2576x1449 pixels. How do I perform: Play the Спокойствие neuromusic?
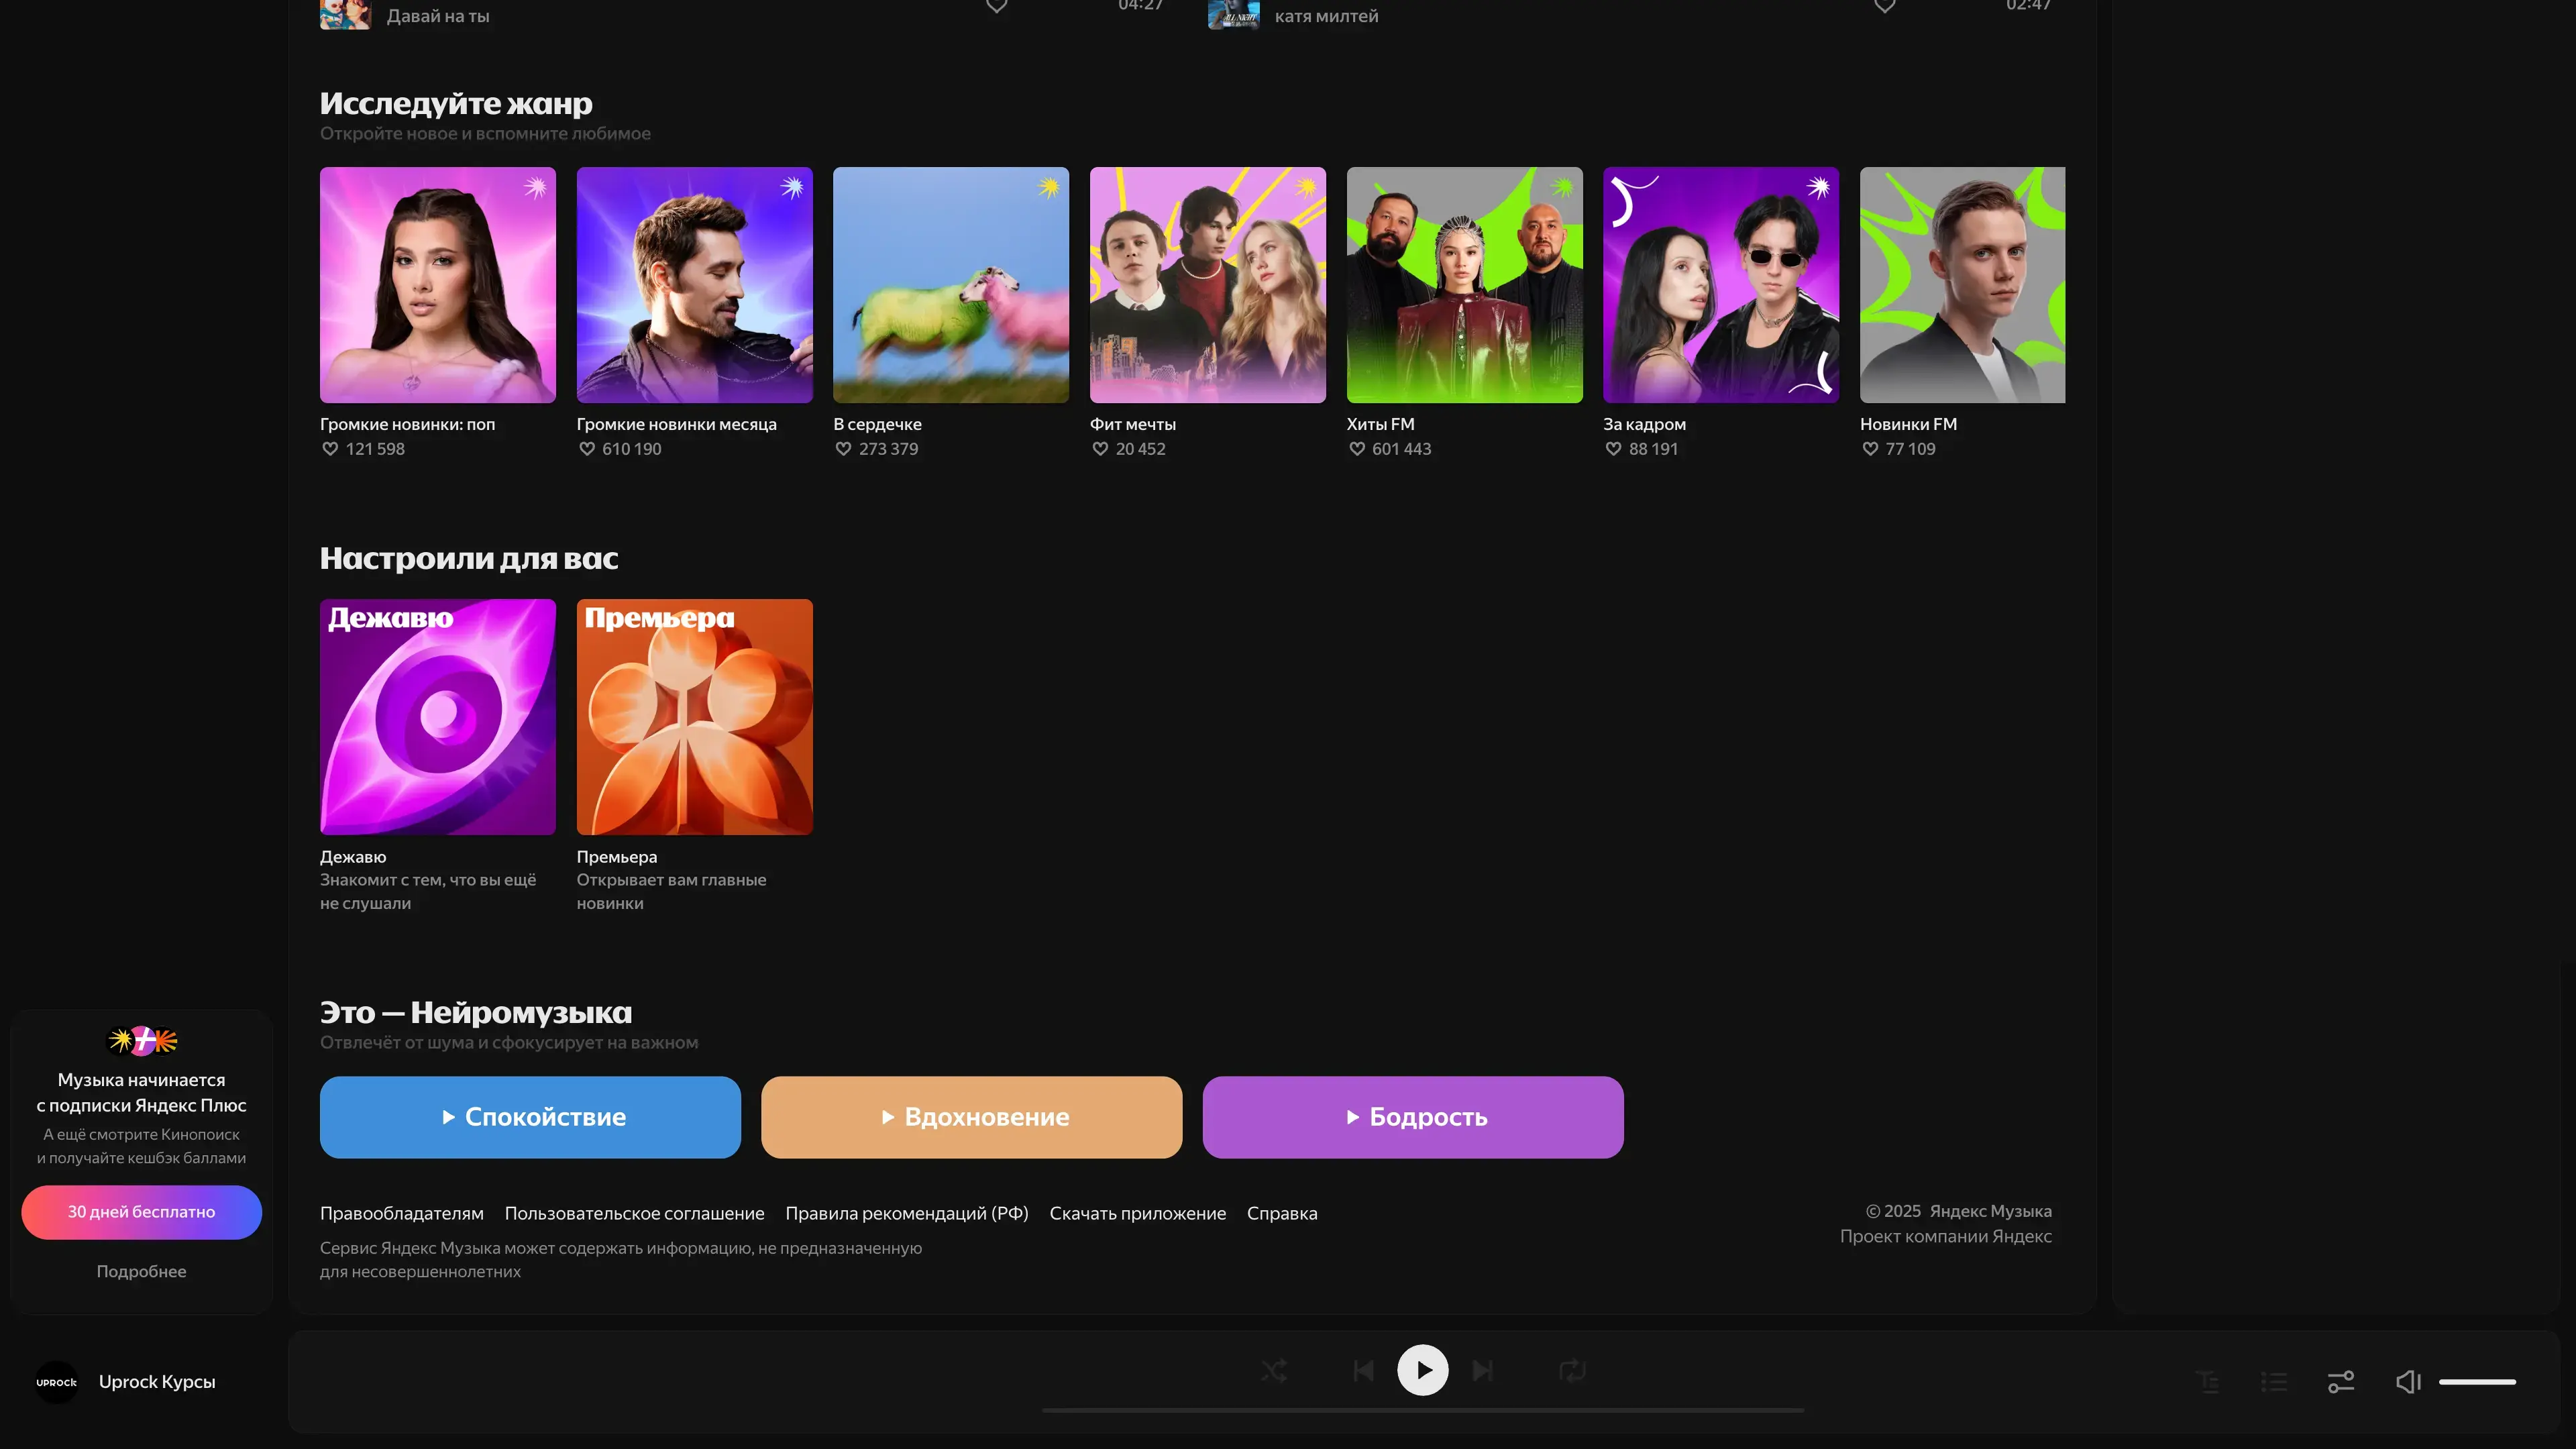[x=530, y=1117]
